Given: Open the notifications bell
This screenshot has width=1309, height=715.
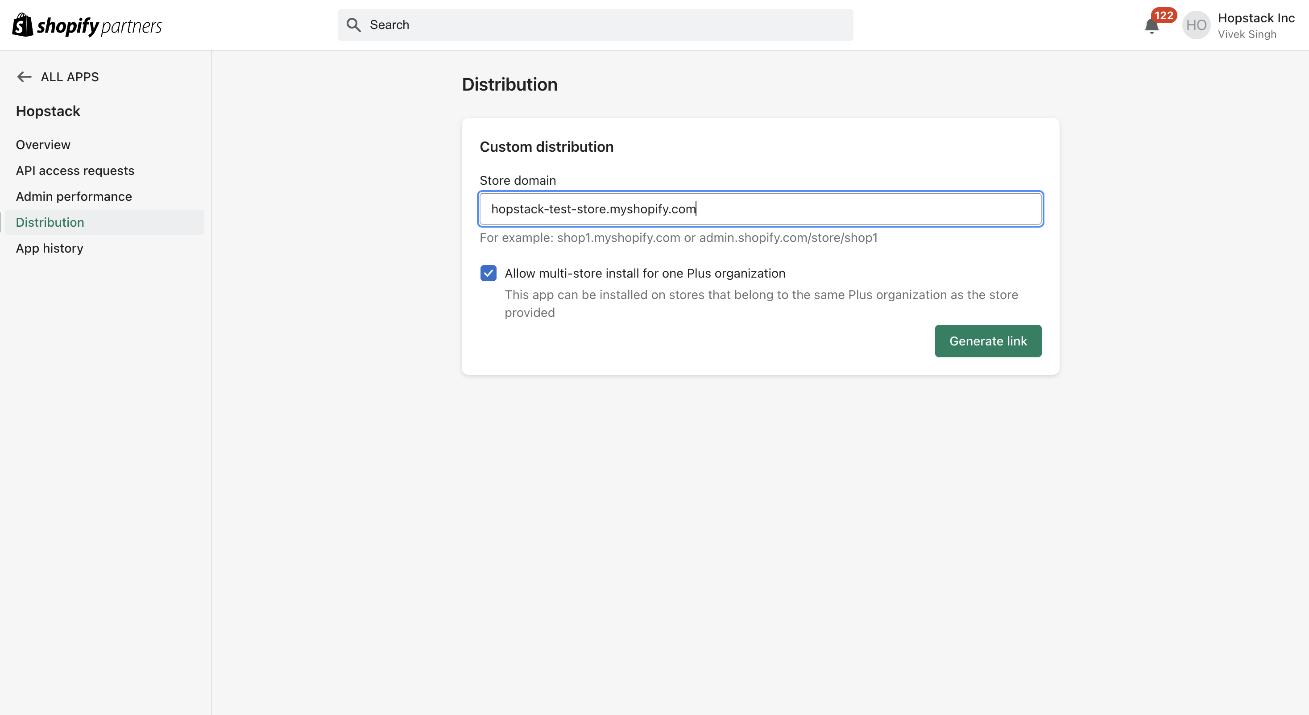Looking at the screenshot, I should coord(1151,26).
